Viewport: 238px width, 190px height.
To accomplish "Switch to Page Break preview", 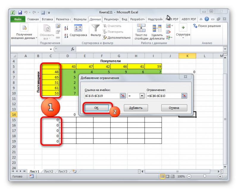I will pos(173,176).
